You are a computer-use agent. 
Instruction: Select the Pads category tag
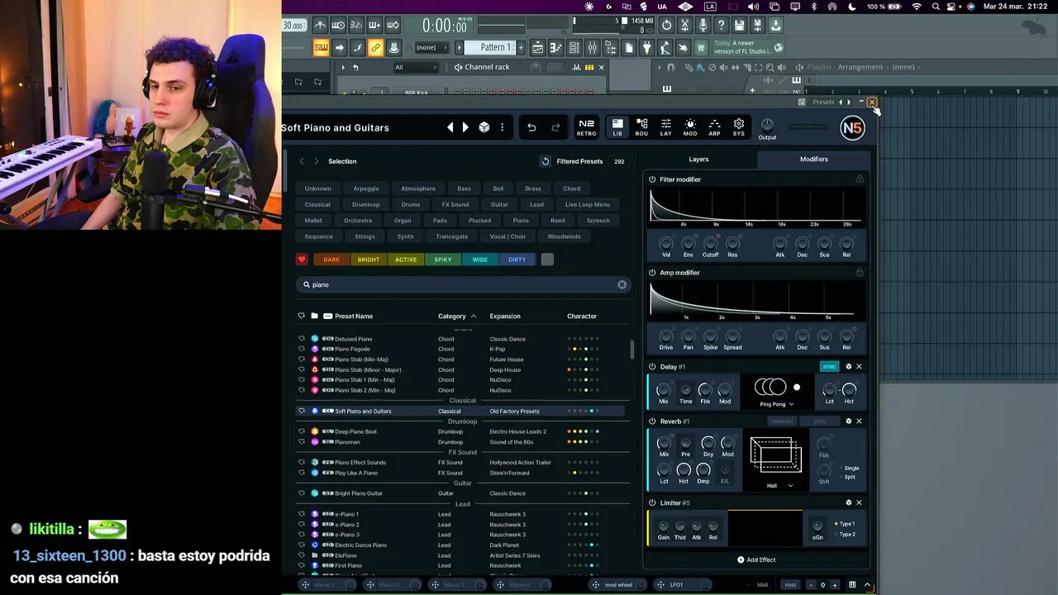tap(440, 221)
